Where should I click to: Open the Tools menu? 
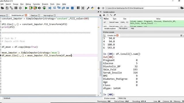coord(52,4)
